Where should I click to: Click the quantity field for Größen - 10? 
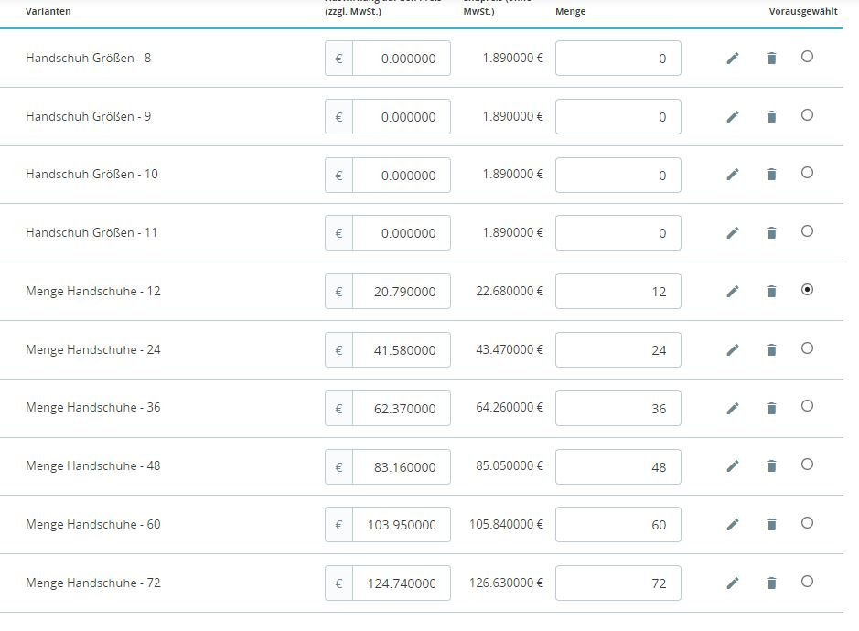click(618, 176)
